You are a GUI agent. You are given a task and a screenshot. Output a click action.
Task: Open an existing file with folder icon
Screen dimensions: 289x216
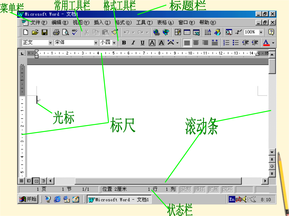(x=35, y=32)
